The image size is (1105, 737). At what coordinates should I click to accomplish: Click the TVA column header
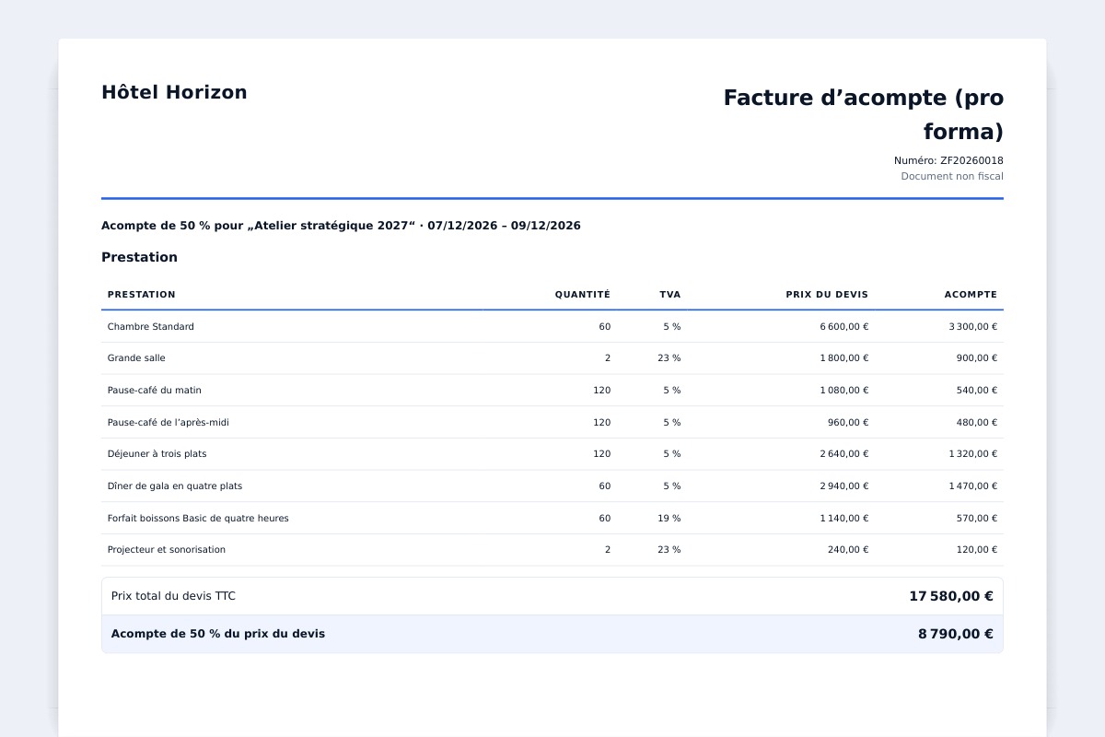pyautogui.click(x=670, y=295)
